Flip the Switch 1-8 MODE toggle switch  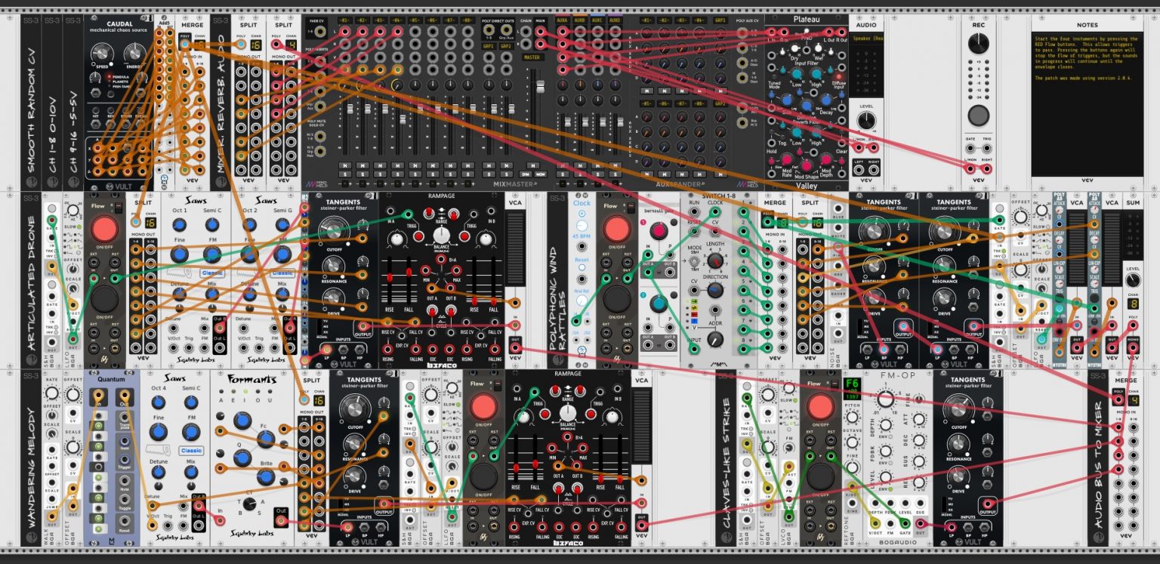coord(693,261)
